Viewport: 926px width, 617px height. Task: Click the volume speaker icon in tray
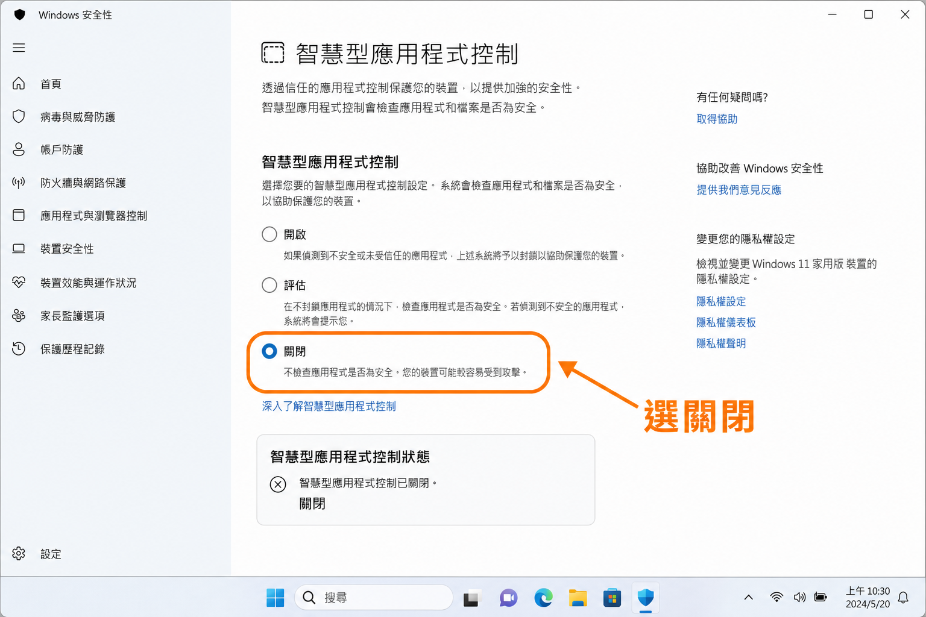click(799, 597)
